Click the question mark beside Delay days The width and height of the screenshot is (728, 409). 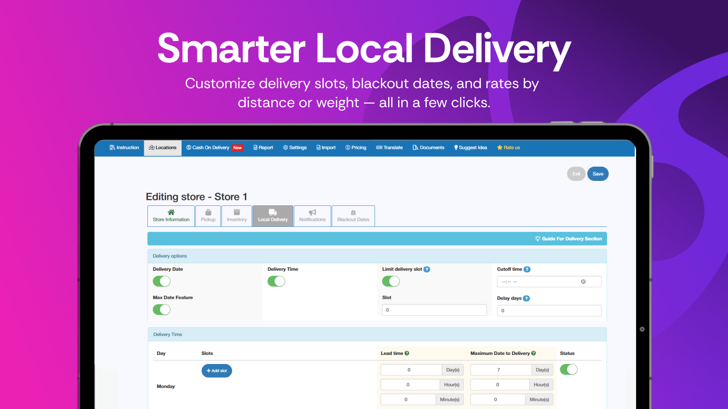(x=526, y=299)
